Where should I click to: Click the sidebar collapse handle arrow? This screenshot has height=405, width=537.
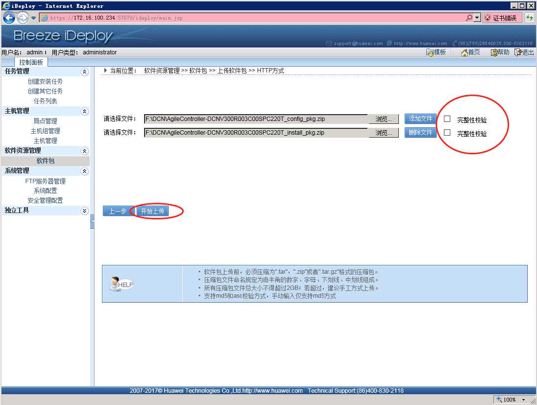pyautogui.click(x=92, y=221)
